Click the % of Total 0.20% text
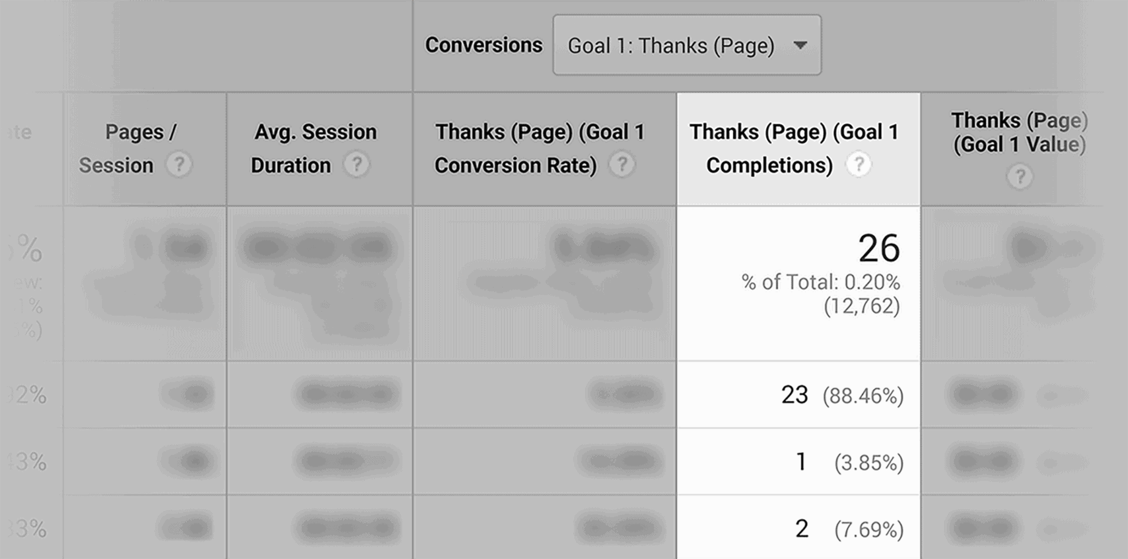The image size is (1128, 559). [x=821, y=282]
